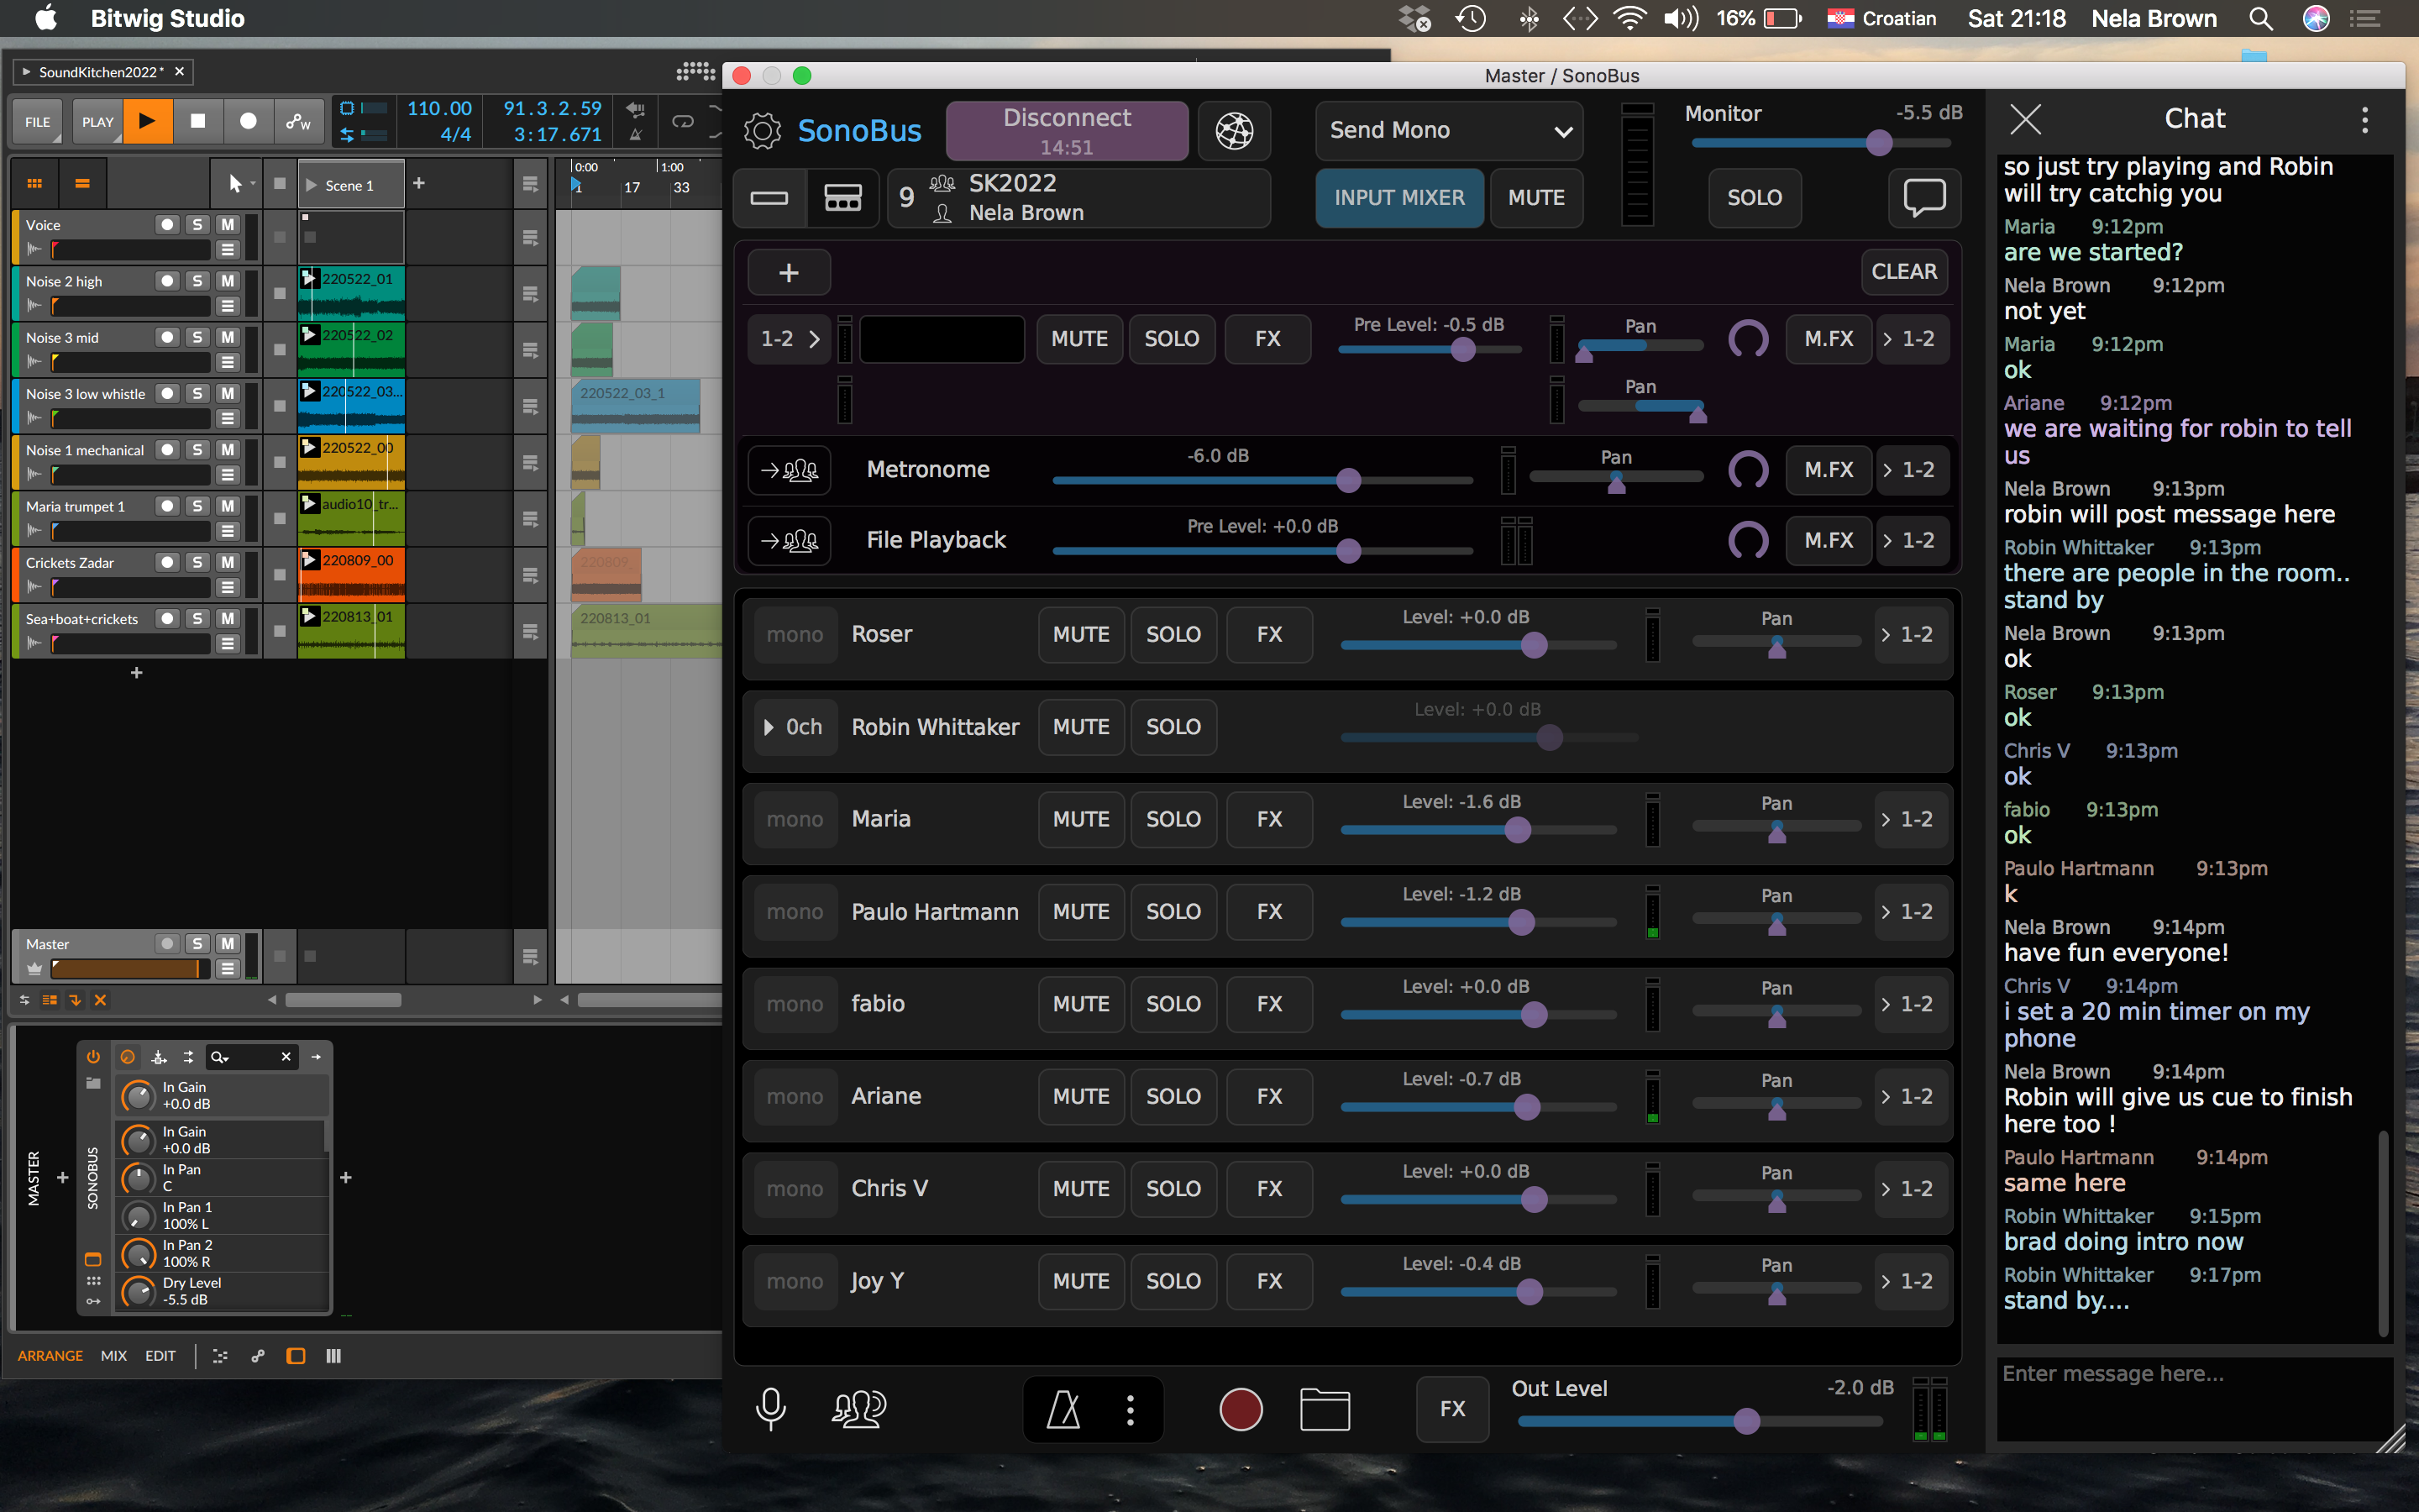Open the file playback folder icon

[x=1325, y=1409]
